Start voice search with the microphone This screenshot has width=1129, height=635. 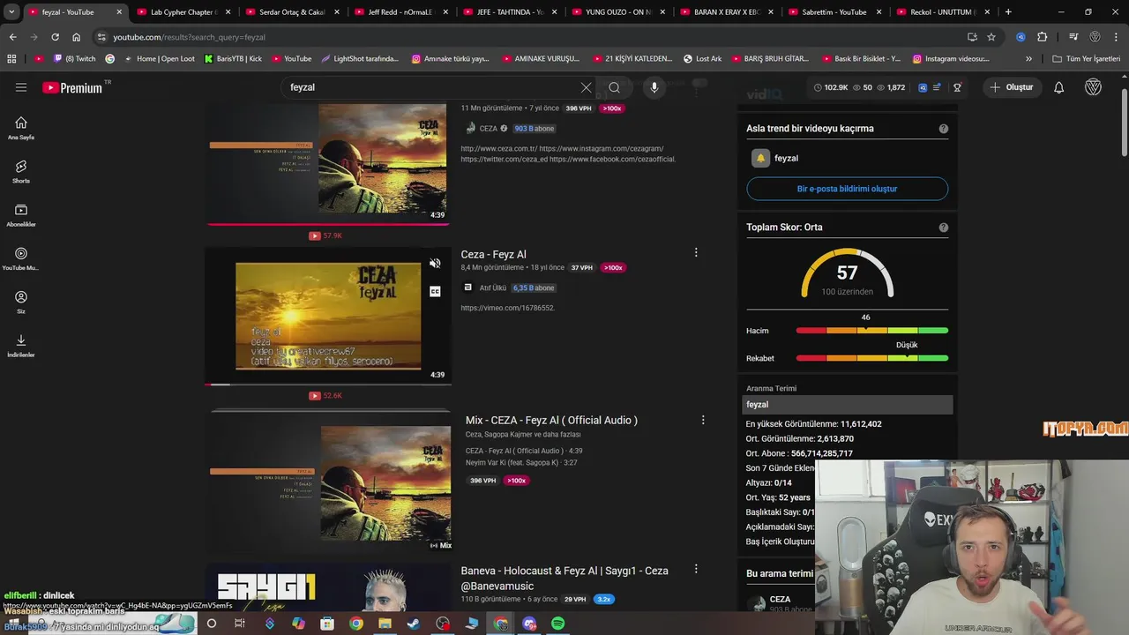(x=654, y=87)
